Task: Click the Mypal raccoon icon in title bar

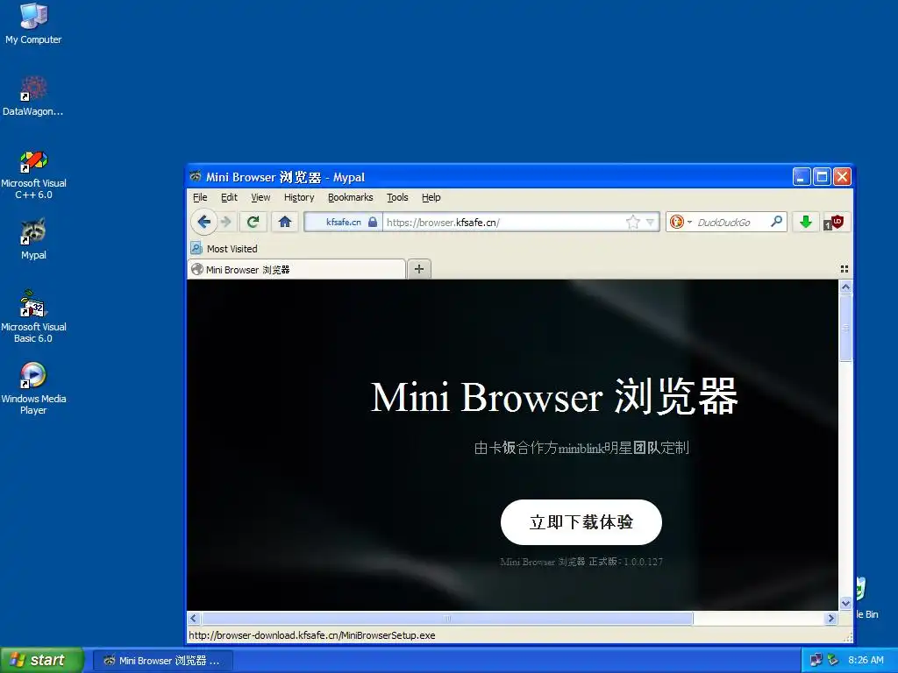Action: pyautogui.click(x=196, y=176)
